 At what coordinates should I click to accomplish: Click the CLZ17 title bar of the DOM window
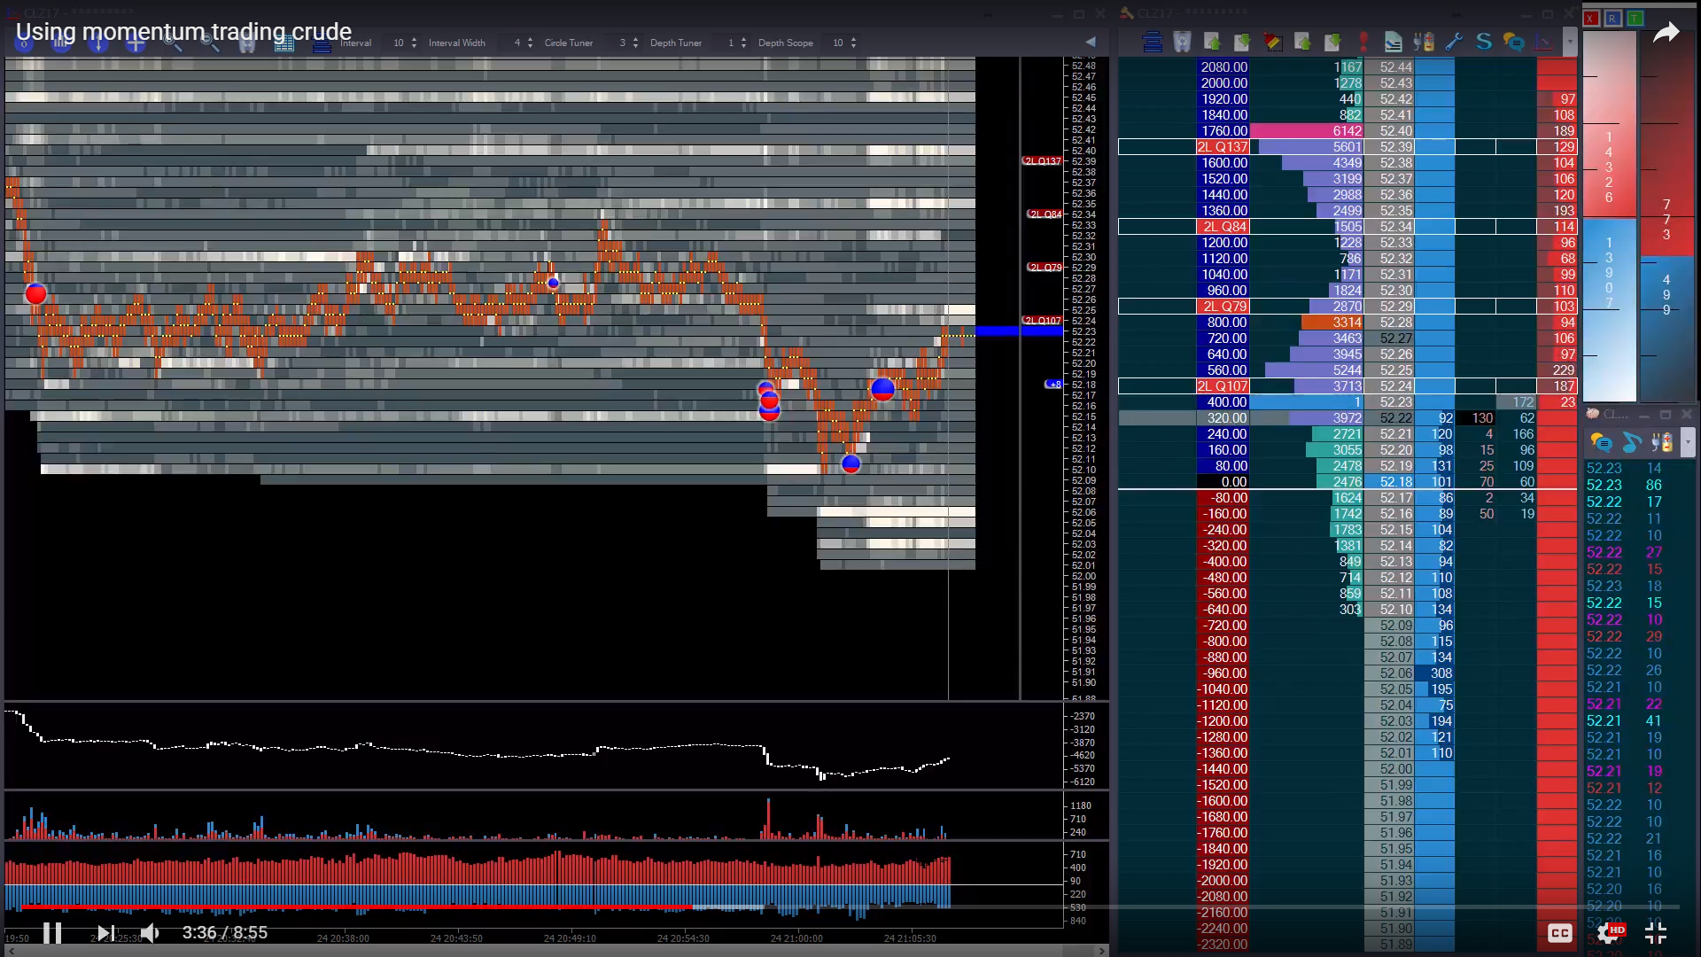(1178, 12)
